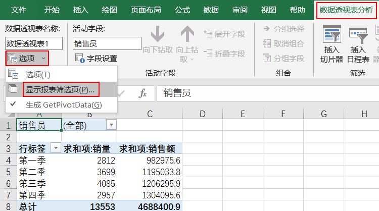This screenshot has width=379, height=211.
Task: Select the cell with value 1304095.6
Action: pos(150,194)
